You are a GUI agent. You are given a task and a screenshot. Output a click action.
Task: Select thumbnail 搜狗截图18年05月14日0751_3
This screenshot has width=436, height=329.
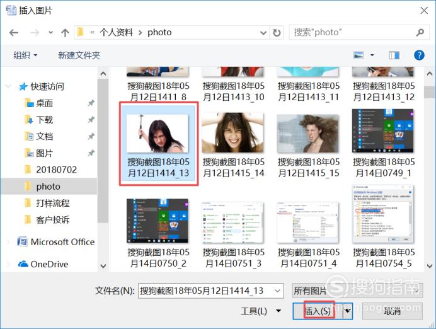[232, 222]
